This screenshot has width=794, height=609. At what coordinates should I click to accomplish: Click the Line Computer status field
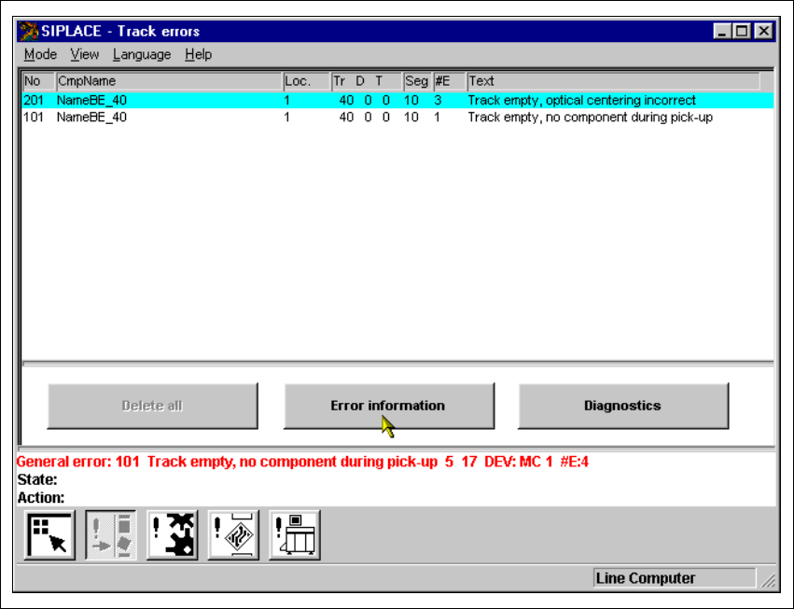tap(675, 578)
